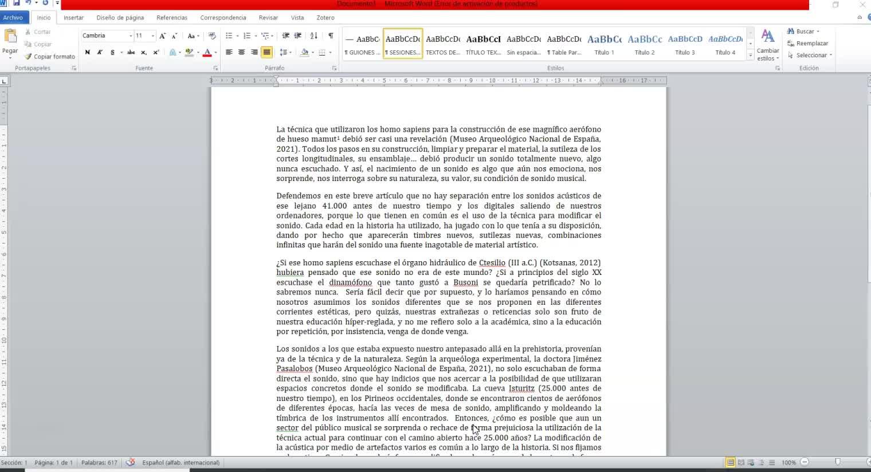Shrink the font size with the smaller A icon
This screenshot has width=871, height=472.
[x=175, y=36]
